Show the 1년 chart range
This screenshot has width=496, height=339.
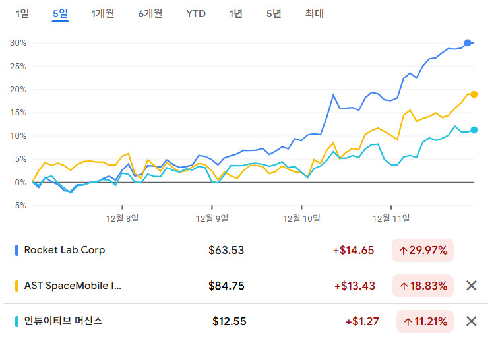pos(236,13)
